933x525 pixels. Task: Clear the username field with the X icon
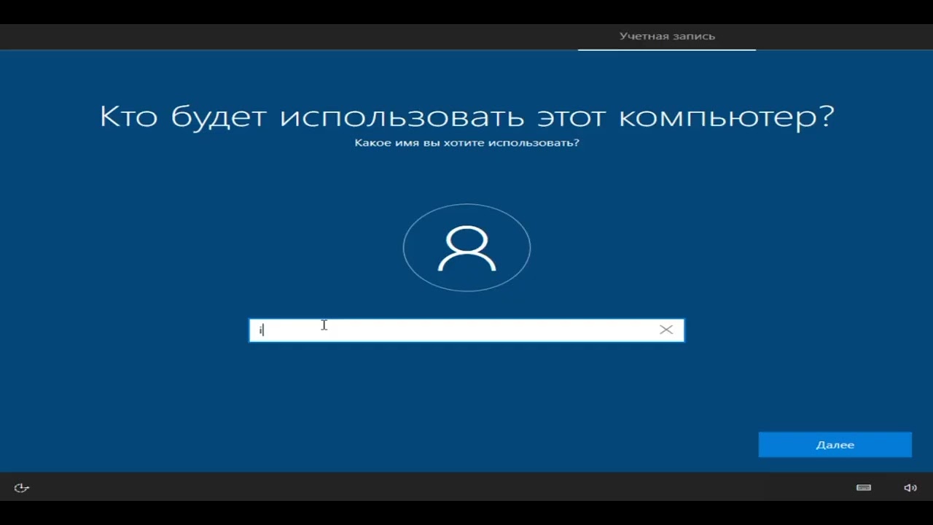tap(666, 330)
